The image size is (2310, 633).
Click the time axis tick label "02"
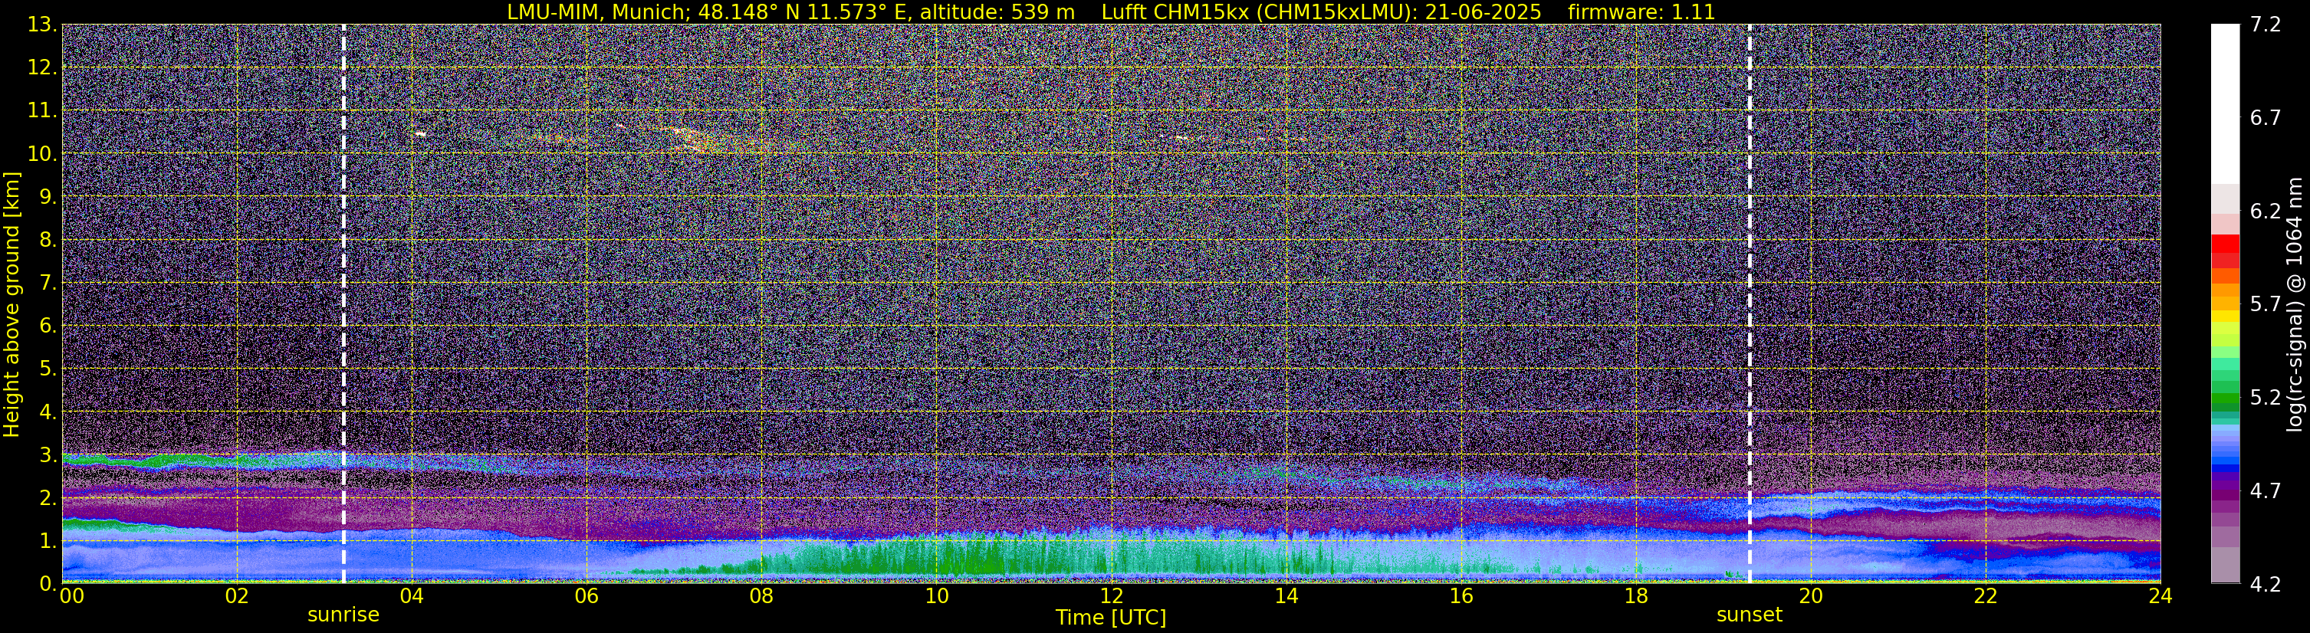pyautogui.click(x=237, y=596)
